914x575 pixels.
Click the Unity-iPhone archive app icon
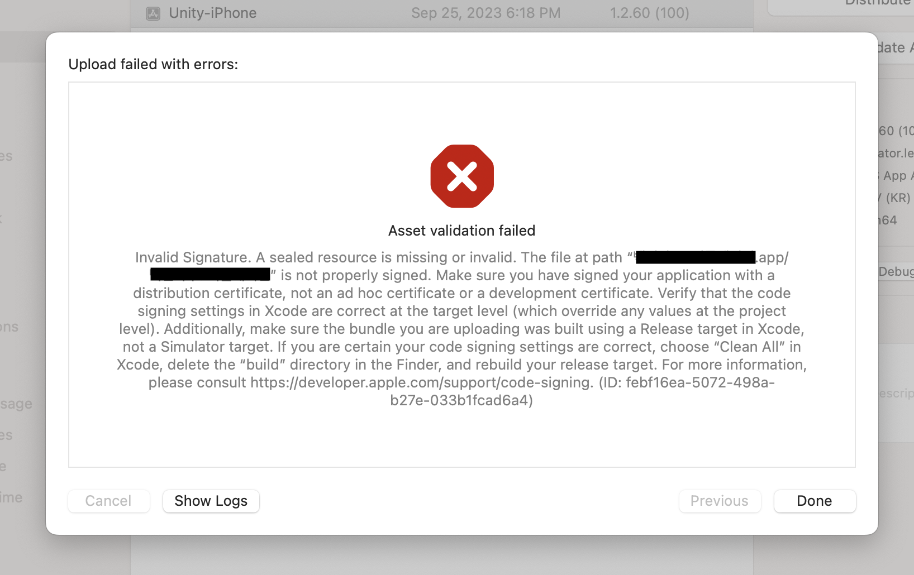(153, 13)
